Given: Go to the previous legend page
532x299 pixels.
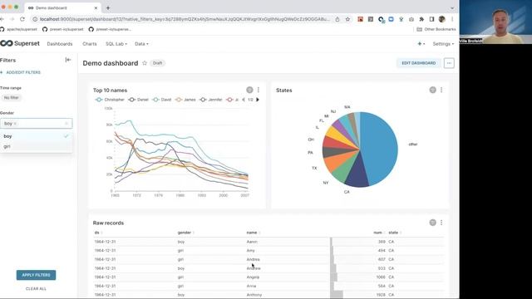Looking at the screenshot, I should coord(244,100).
